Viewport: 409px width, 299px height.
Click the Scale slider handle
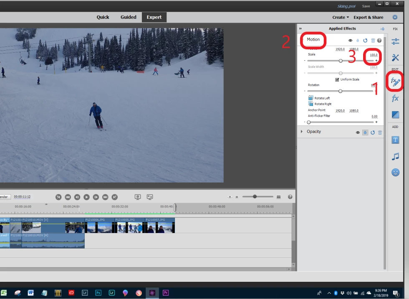tap(341, 61)
